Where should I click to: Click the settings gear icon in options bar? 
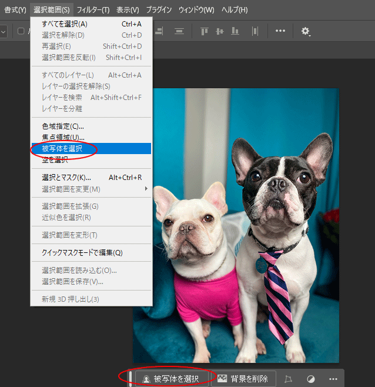pyautogui.click(x=306, y=31)
